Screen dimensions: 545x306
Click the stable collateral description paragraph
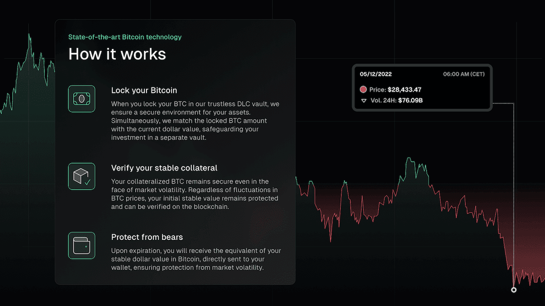coord(195,194)
